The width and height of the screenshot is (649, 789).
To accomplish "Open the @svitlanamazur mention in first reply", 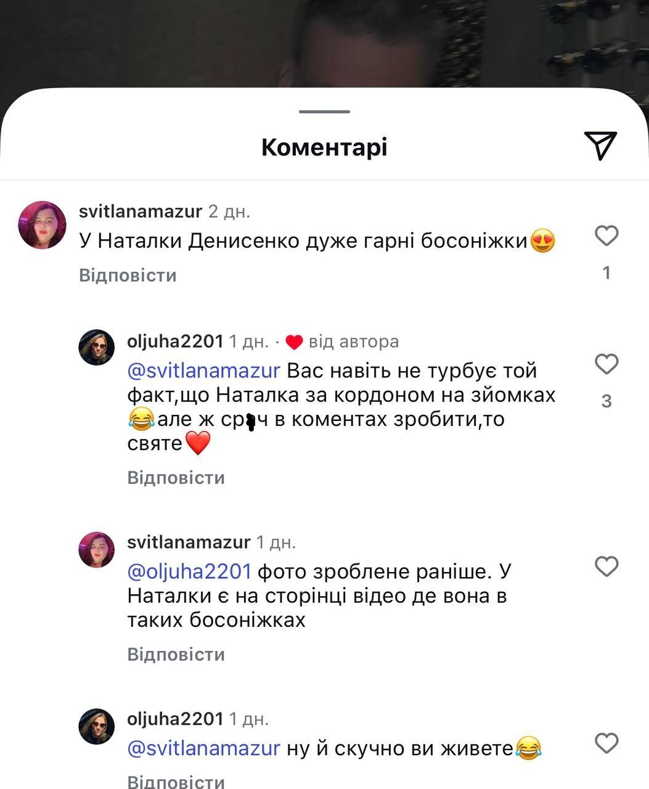I will tap(203, 371).
